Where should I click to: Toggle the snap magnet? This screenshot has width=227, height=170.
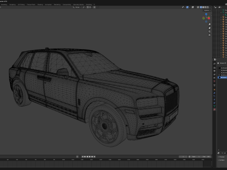click(x=87, y=7)
